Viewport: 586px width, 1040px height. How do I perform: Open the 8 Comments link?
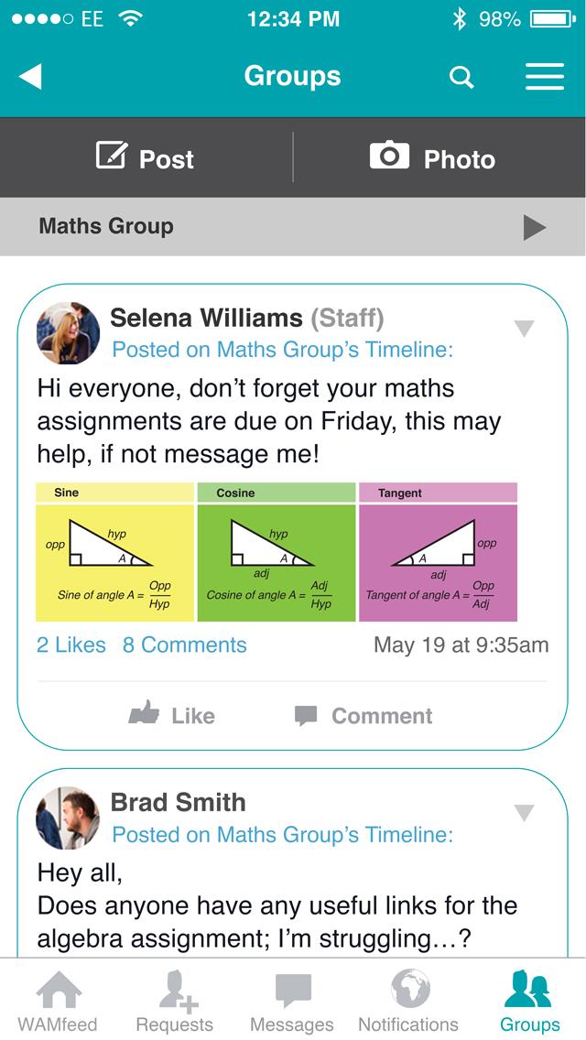(185, 645)
